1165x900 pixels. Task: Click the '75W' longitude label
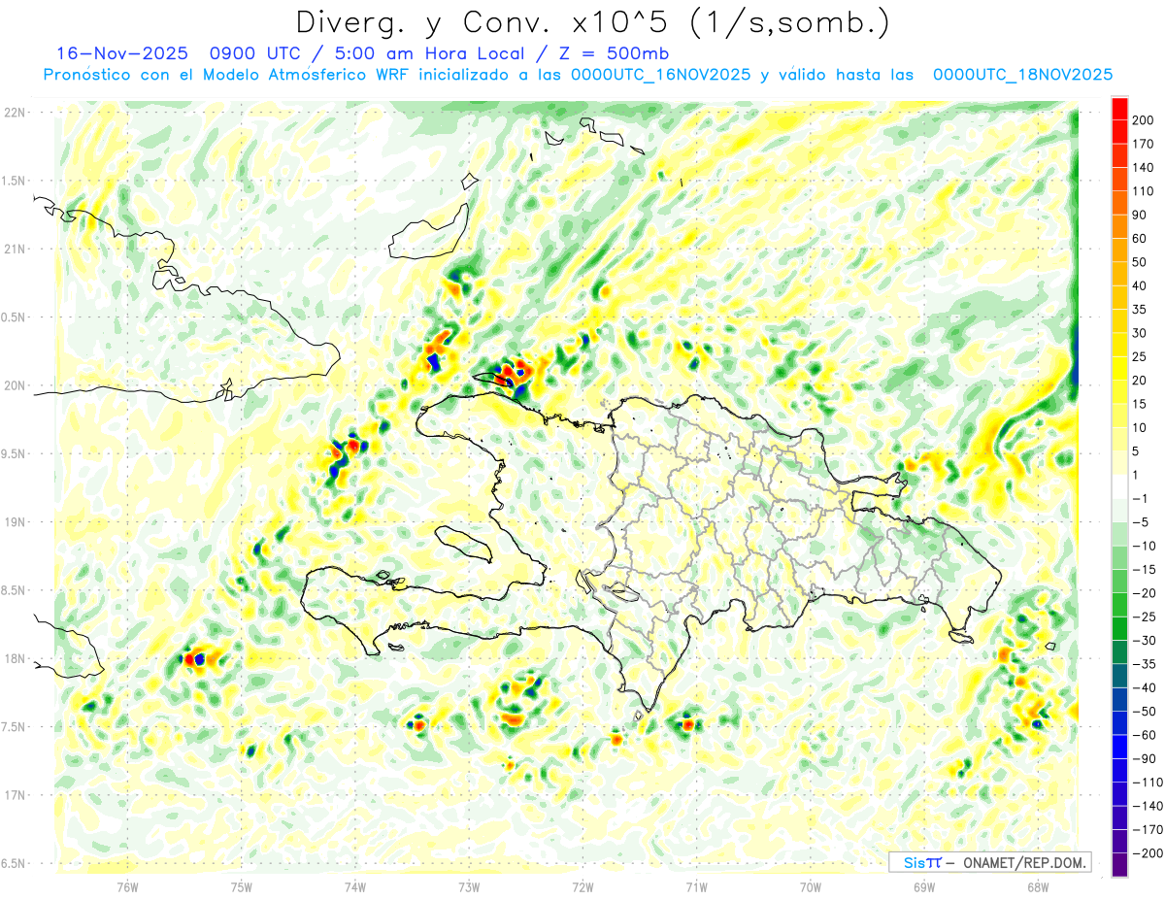241,887
